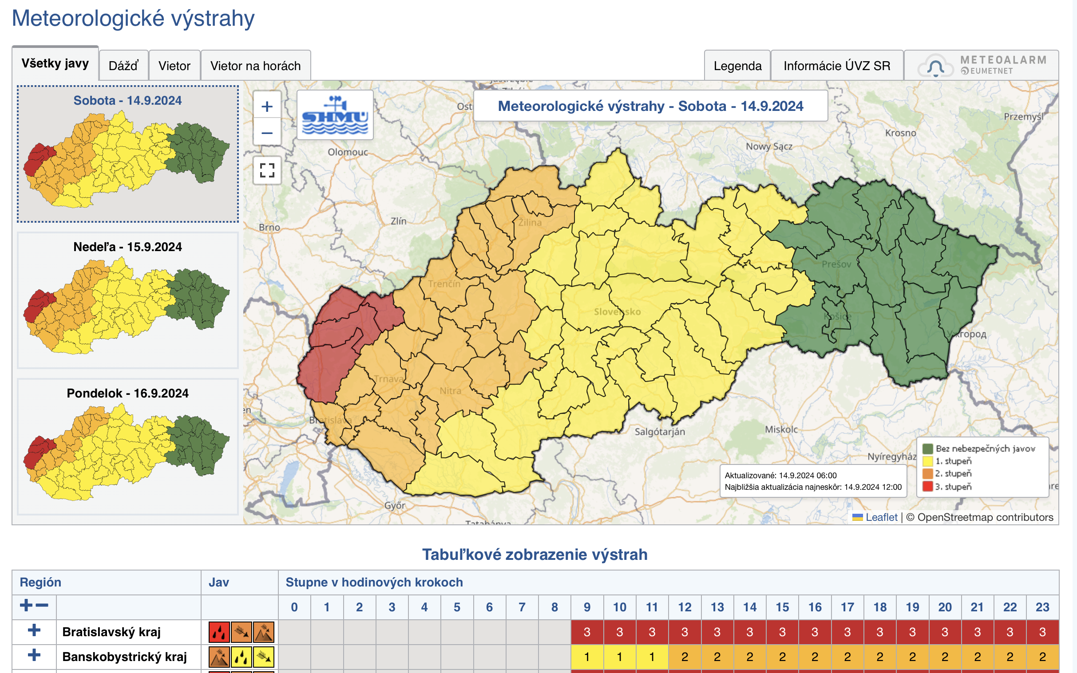The width and height of the screenshot is (1077, 673).
Task: Expand the Banskobystrický kraj row
Action: pos(34,656)
